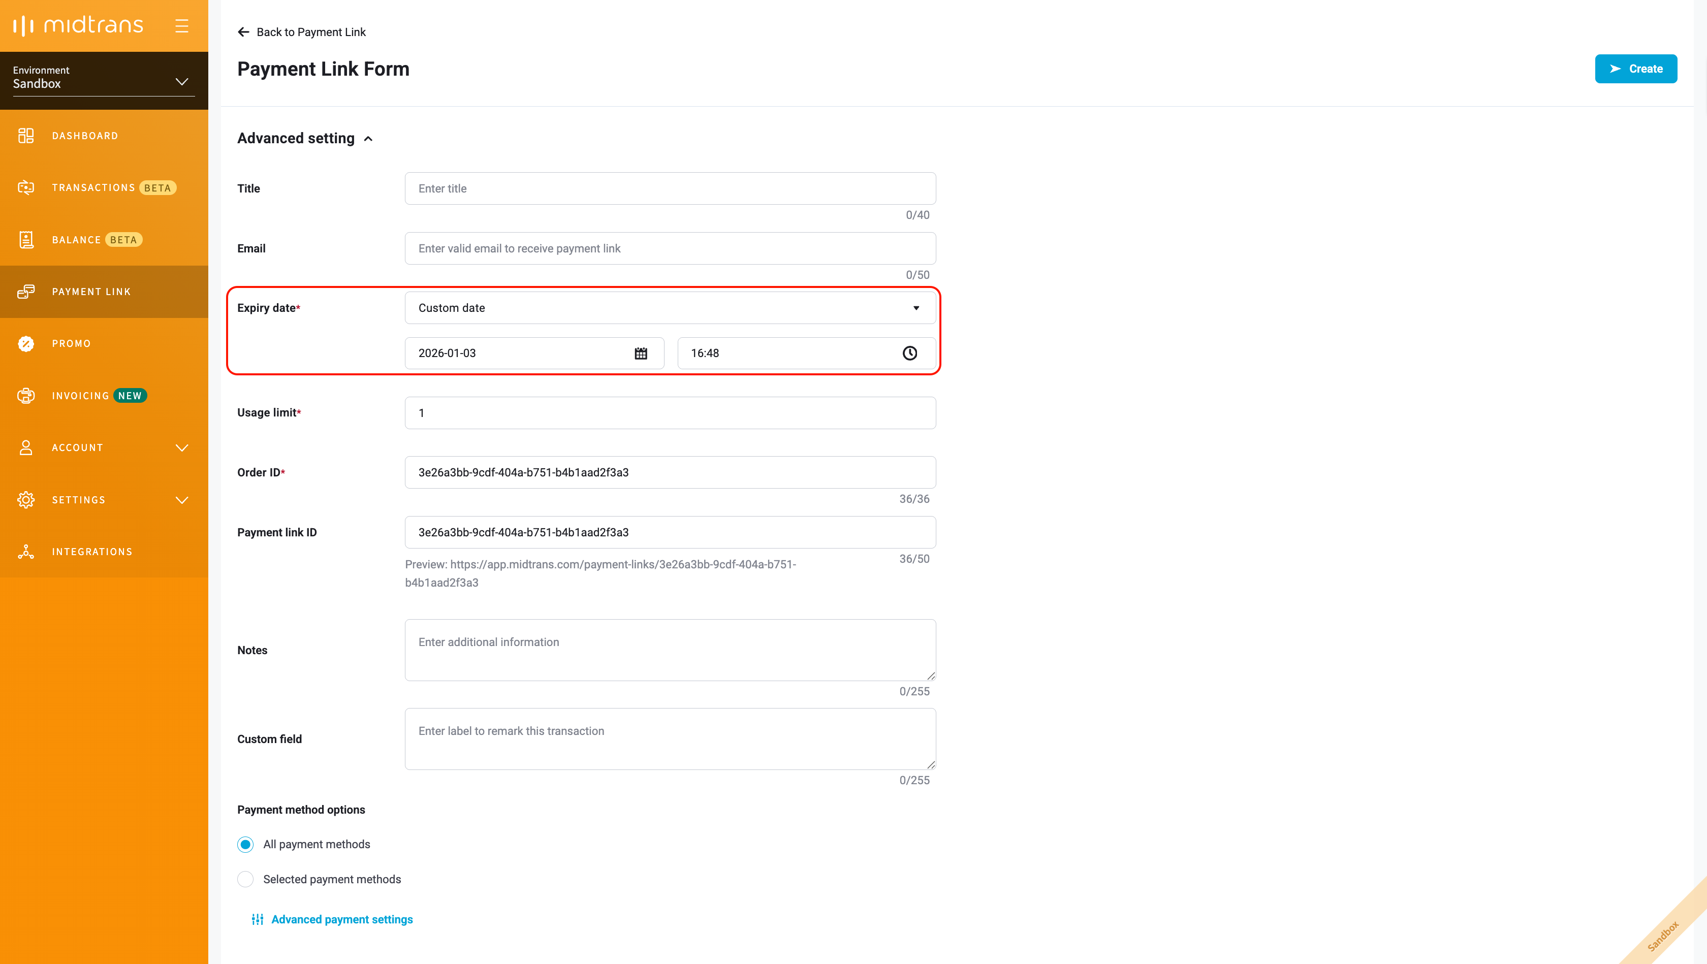Viewport: 1707px width, 964px height.
Task: Expand the Account menu chevron
Action: (x=181, y=448)
